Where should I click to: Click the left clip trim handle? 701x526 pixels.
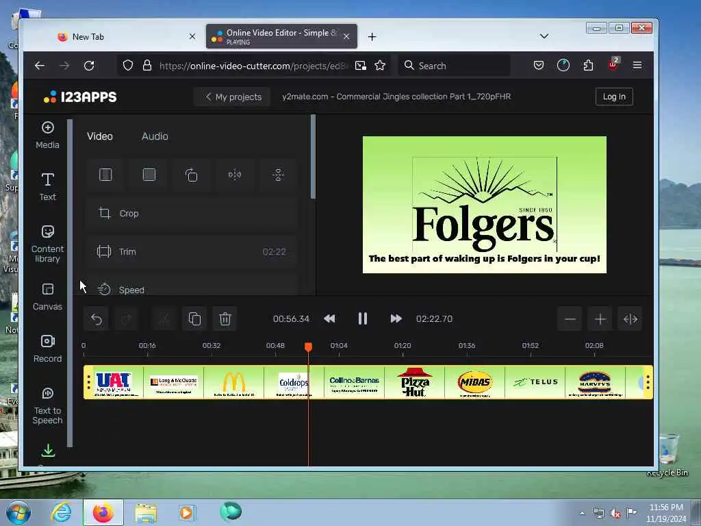(x=88, y=382)
